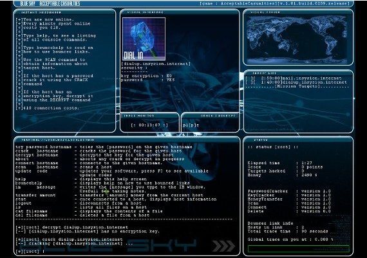Click the Elapsed time 1:27 row
This screenshot has width=367, height=258.
point(280,163)
